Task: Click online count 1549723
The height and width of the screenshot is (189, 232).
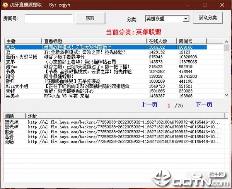Action: 157,86
